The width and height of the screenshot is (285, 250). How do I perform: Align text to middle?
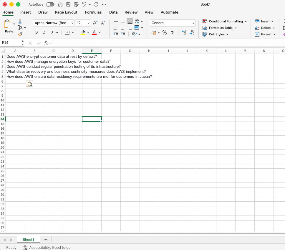click(x=123, y=21)
